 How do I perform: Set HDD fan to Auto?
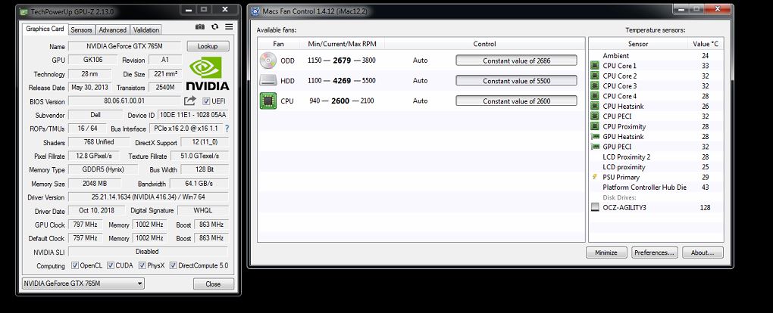click(420, 81)
